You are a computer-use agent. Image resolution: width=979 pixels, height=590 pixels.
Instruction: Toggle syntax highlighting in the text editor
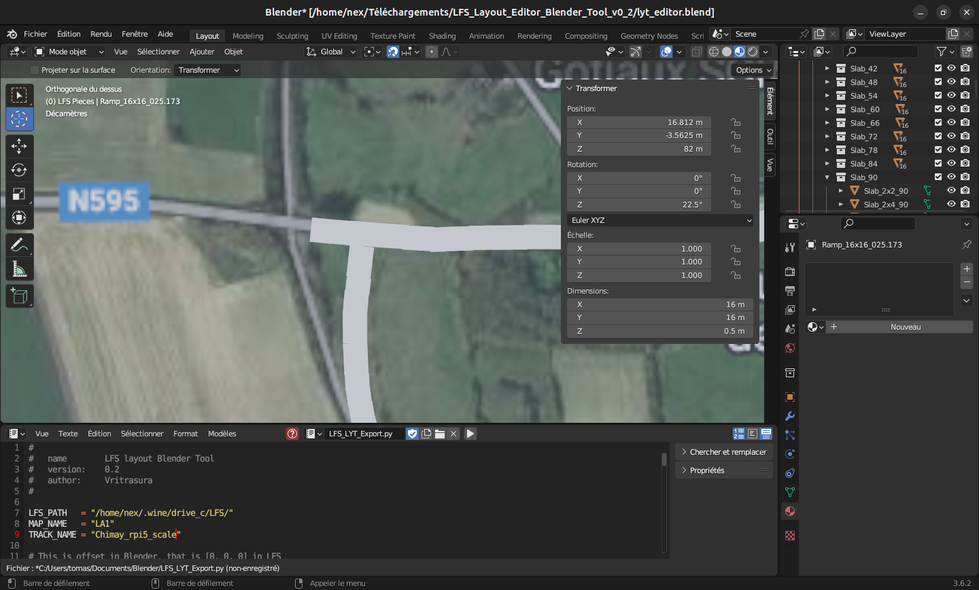[x=766, y=434]
